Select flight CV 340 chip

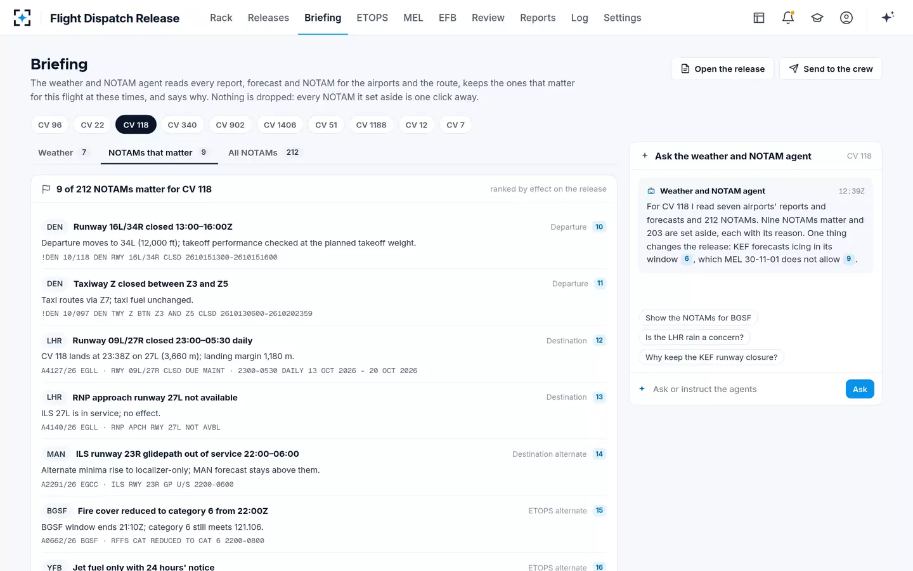tap(182, 125)
